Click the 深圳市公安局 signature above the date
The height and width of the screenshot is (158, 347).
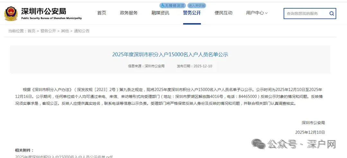[x=313, y=123]
